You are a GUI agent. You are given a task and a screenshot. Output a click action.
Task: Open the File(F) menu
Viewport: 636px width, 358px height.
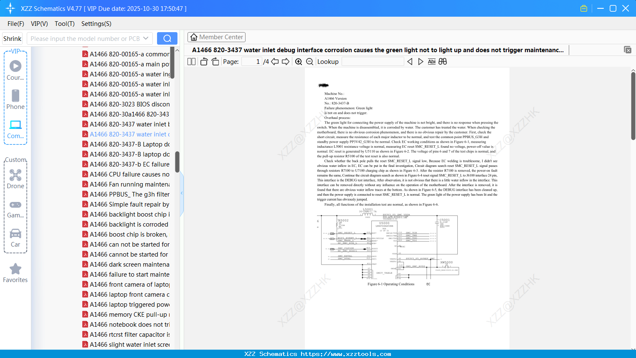point(16,24)
